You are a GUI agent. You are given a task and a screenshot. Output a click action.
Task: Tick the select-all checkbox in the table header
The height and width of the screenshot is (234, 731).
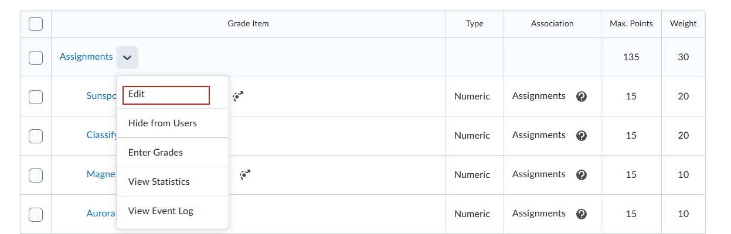(36, 24)
